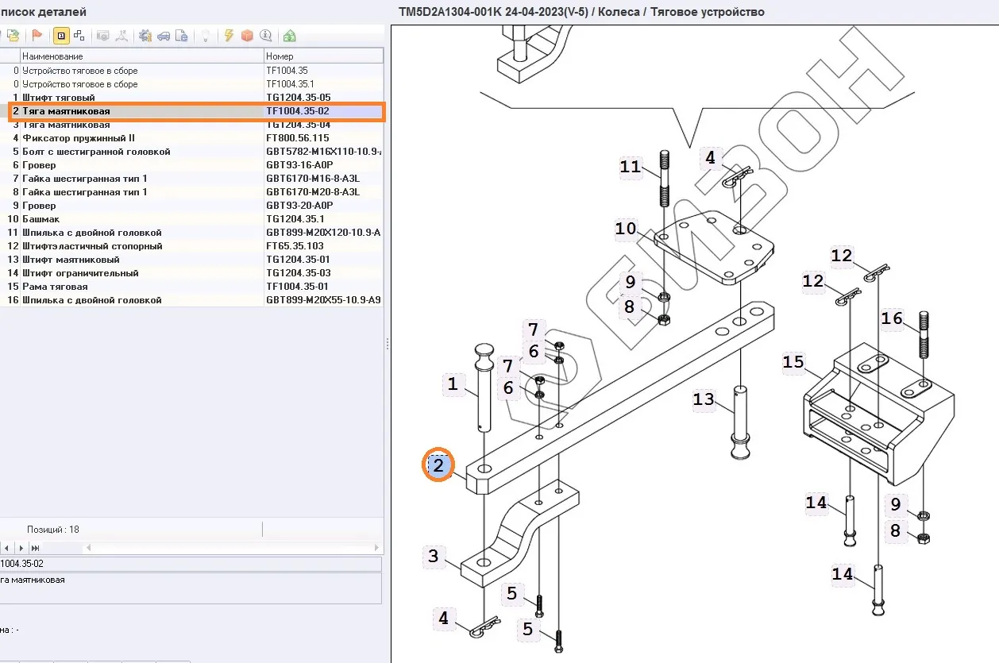The height and width of the screenshot is (663, 999).
Task: Click callout number 15 on diagram
Action: (x=793, y=363)
